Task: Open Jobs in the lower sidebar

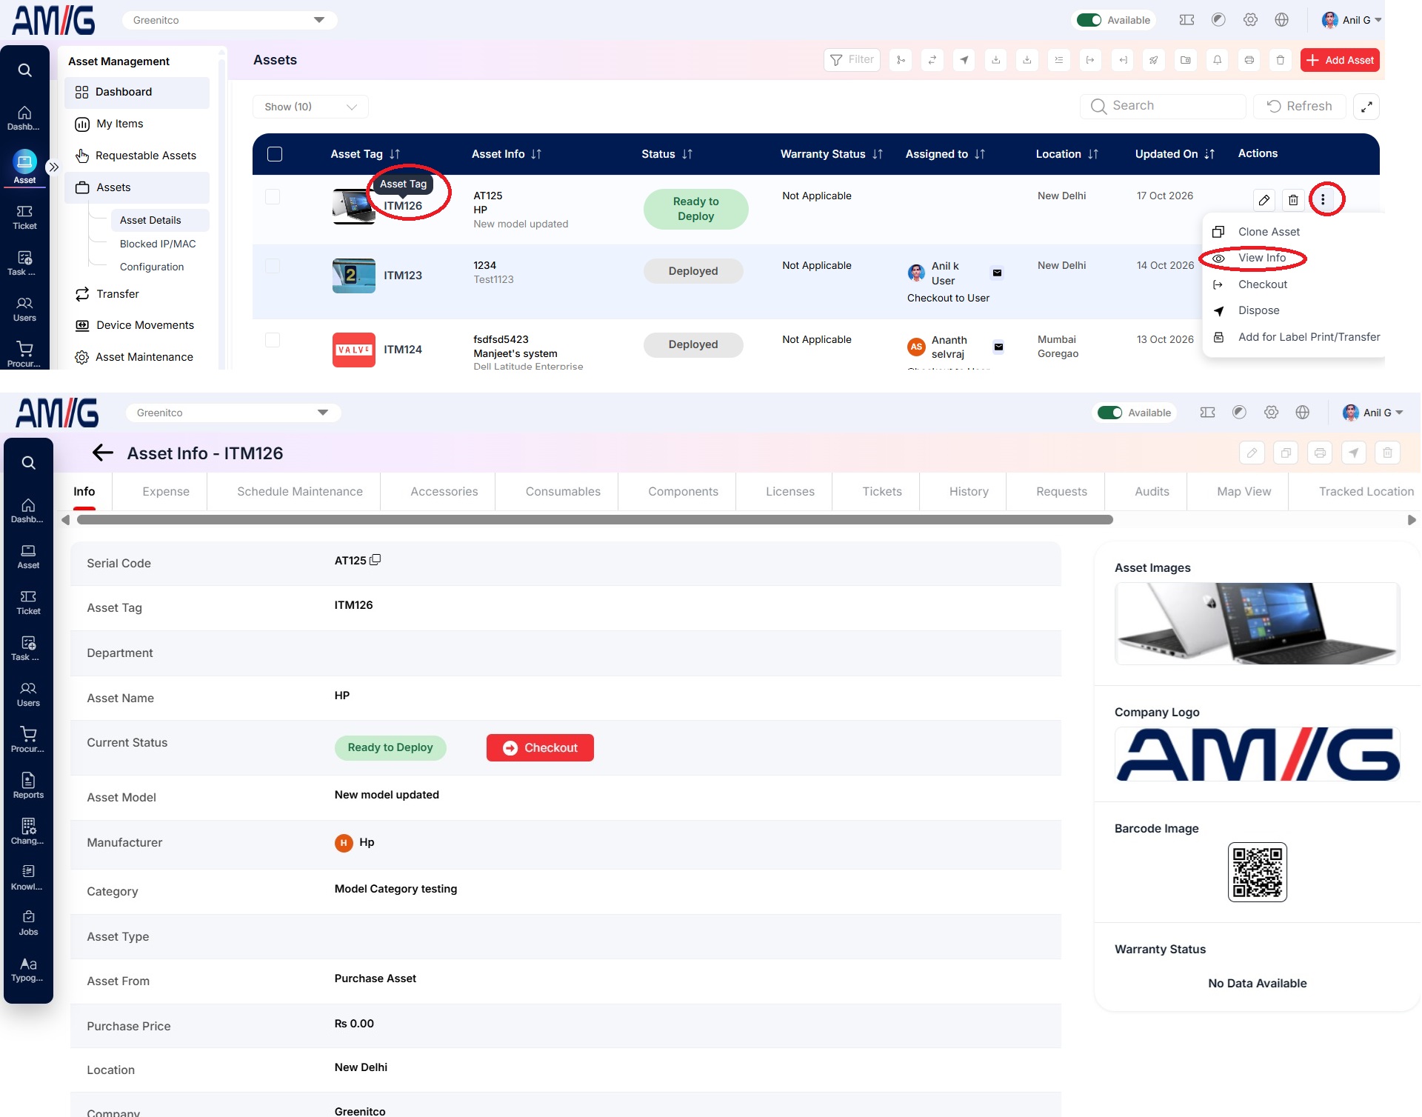Action: (28, 923)
